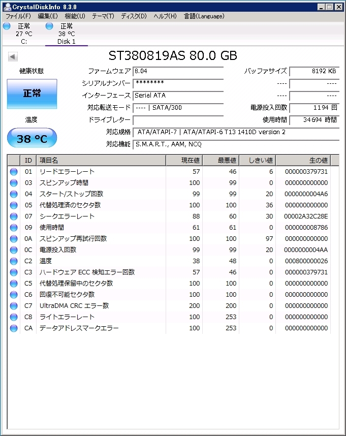This screenshot has width=346, height=436.
Task: Click the power-on hours field 34694 時間
Action: [x=314, y=120]
